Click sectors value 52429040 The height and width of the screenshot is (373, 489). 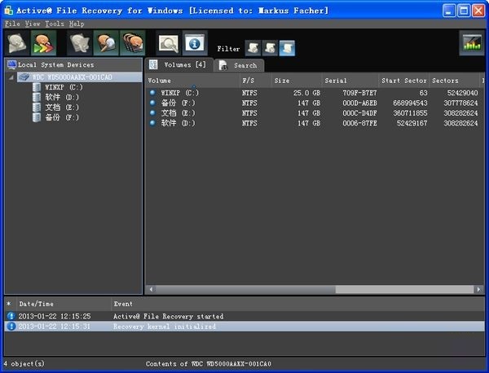point(462,93)
